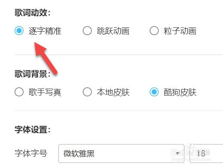Select the 歌手写真 radio button circle
223x167 pixels.
(x=19, y=92)
